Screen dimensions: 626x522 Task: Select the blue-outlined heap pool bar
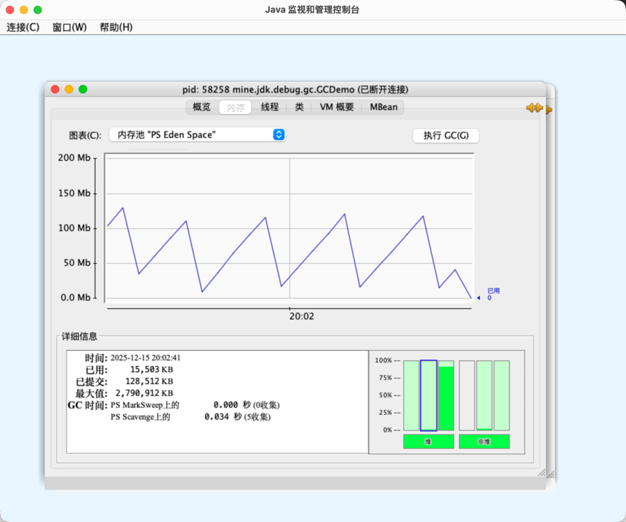point(428,395)
